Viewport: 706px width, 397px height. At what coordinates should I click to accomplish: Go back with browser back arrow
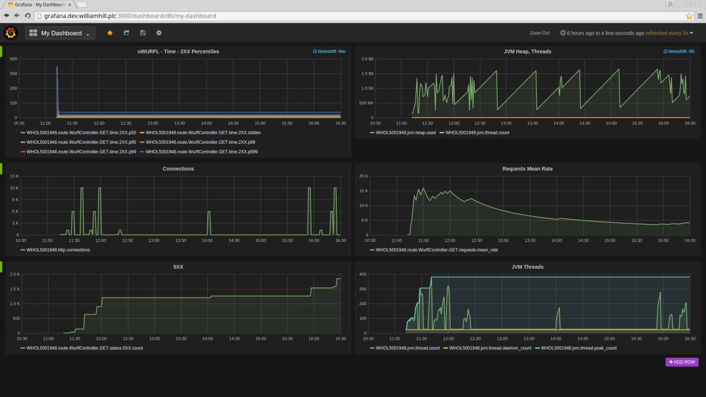[x=6, y=15]
